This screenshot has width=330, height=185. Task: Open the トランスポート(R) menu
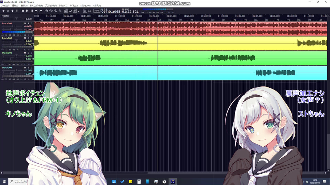coord(36,6)
